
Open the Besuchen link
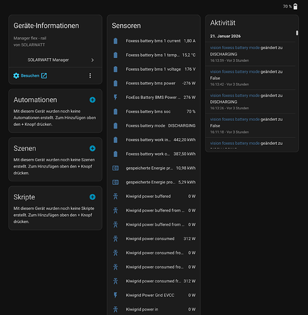[x=30, y=76]
